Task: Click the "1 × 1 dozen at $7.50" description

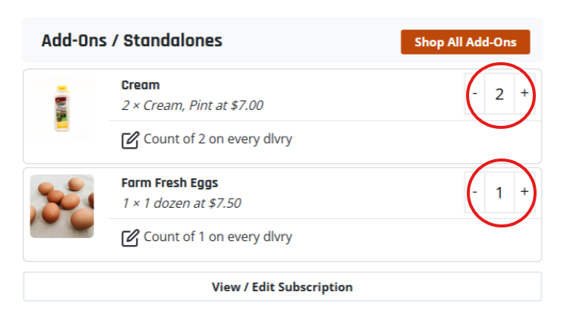Action: coord(181,203)
